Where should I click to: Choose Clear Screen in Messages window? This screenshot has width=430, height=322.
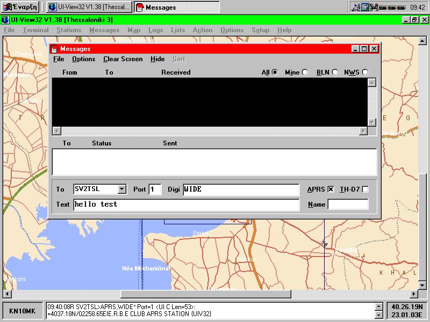coord(123,59)
